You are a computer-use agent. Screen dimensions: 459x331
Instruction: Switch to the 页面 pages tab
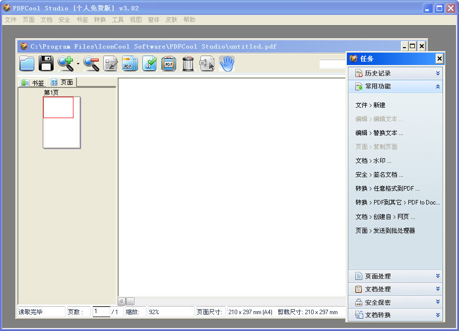point(62,82)
